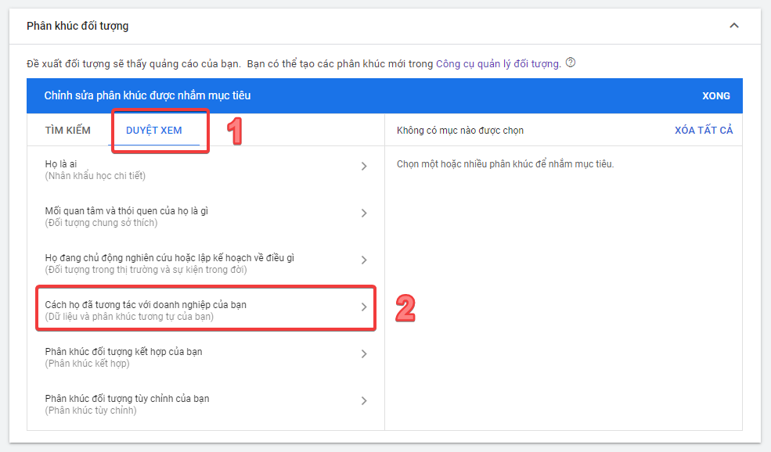Open the 'Họ đang chủ động nghiên cứu' arrow
The image size is (771, 452).
click(364, 260)
